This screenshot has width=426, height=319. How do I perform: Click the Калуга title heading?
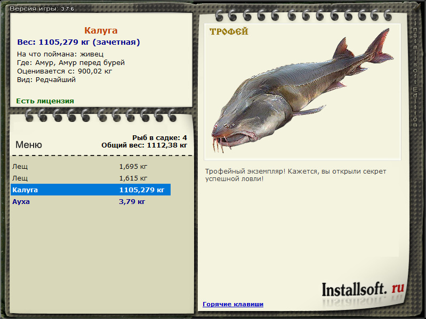pos(101,30)
